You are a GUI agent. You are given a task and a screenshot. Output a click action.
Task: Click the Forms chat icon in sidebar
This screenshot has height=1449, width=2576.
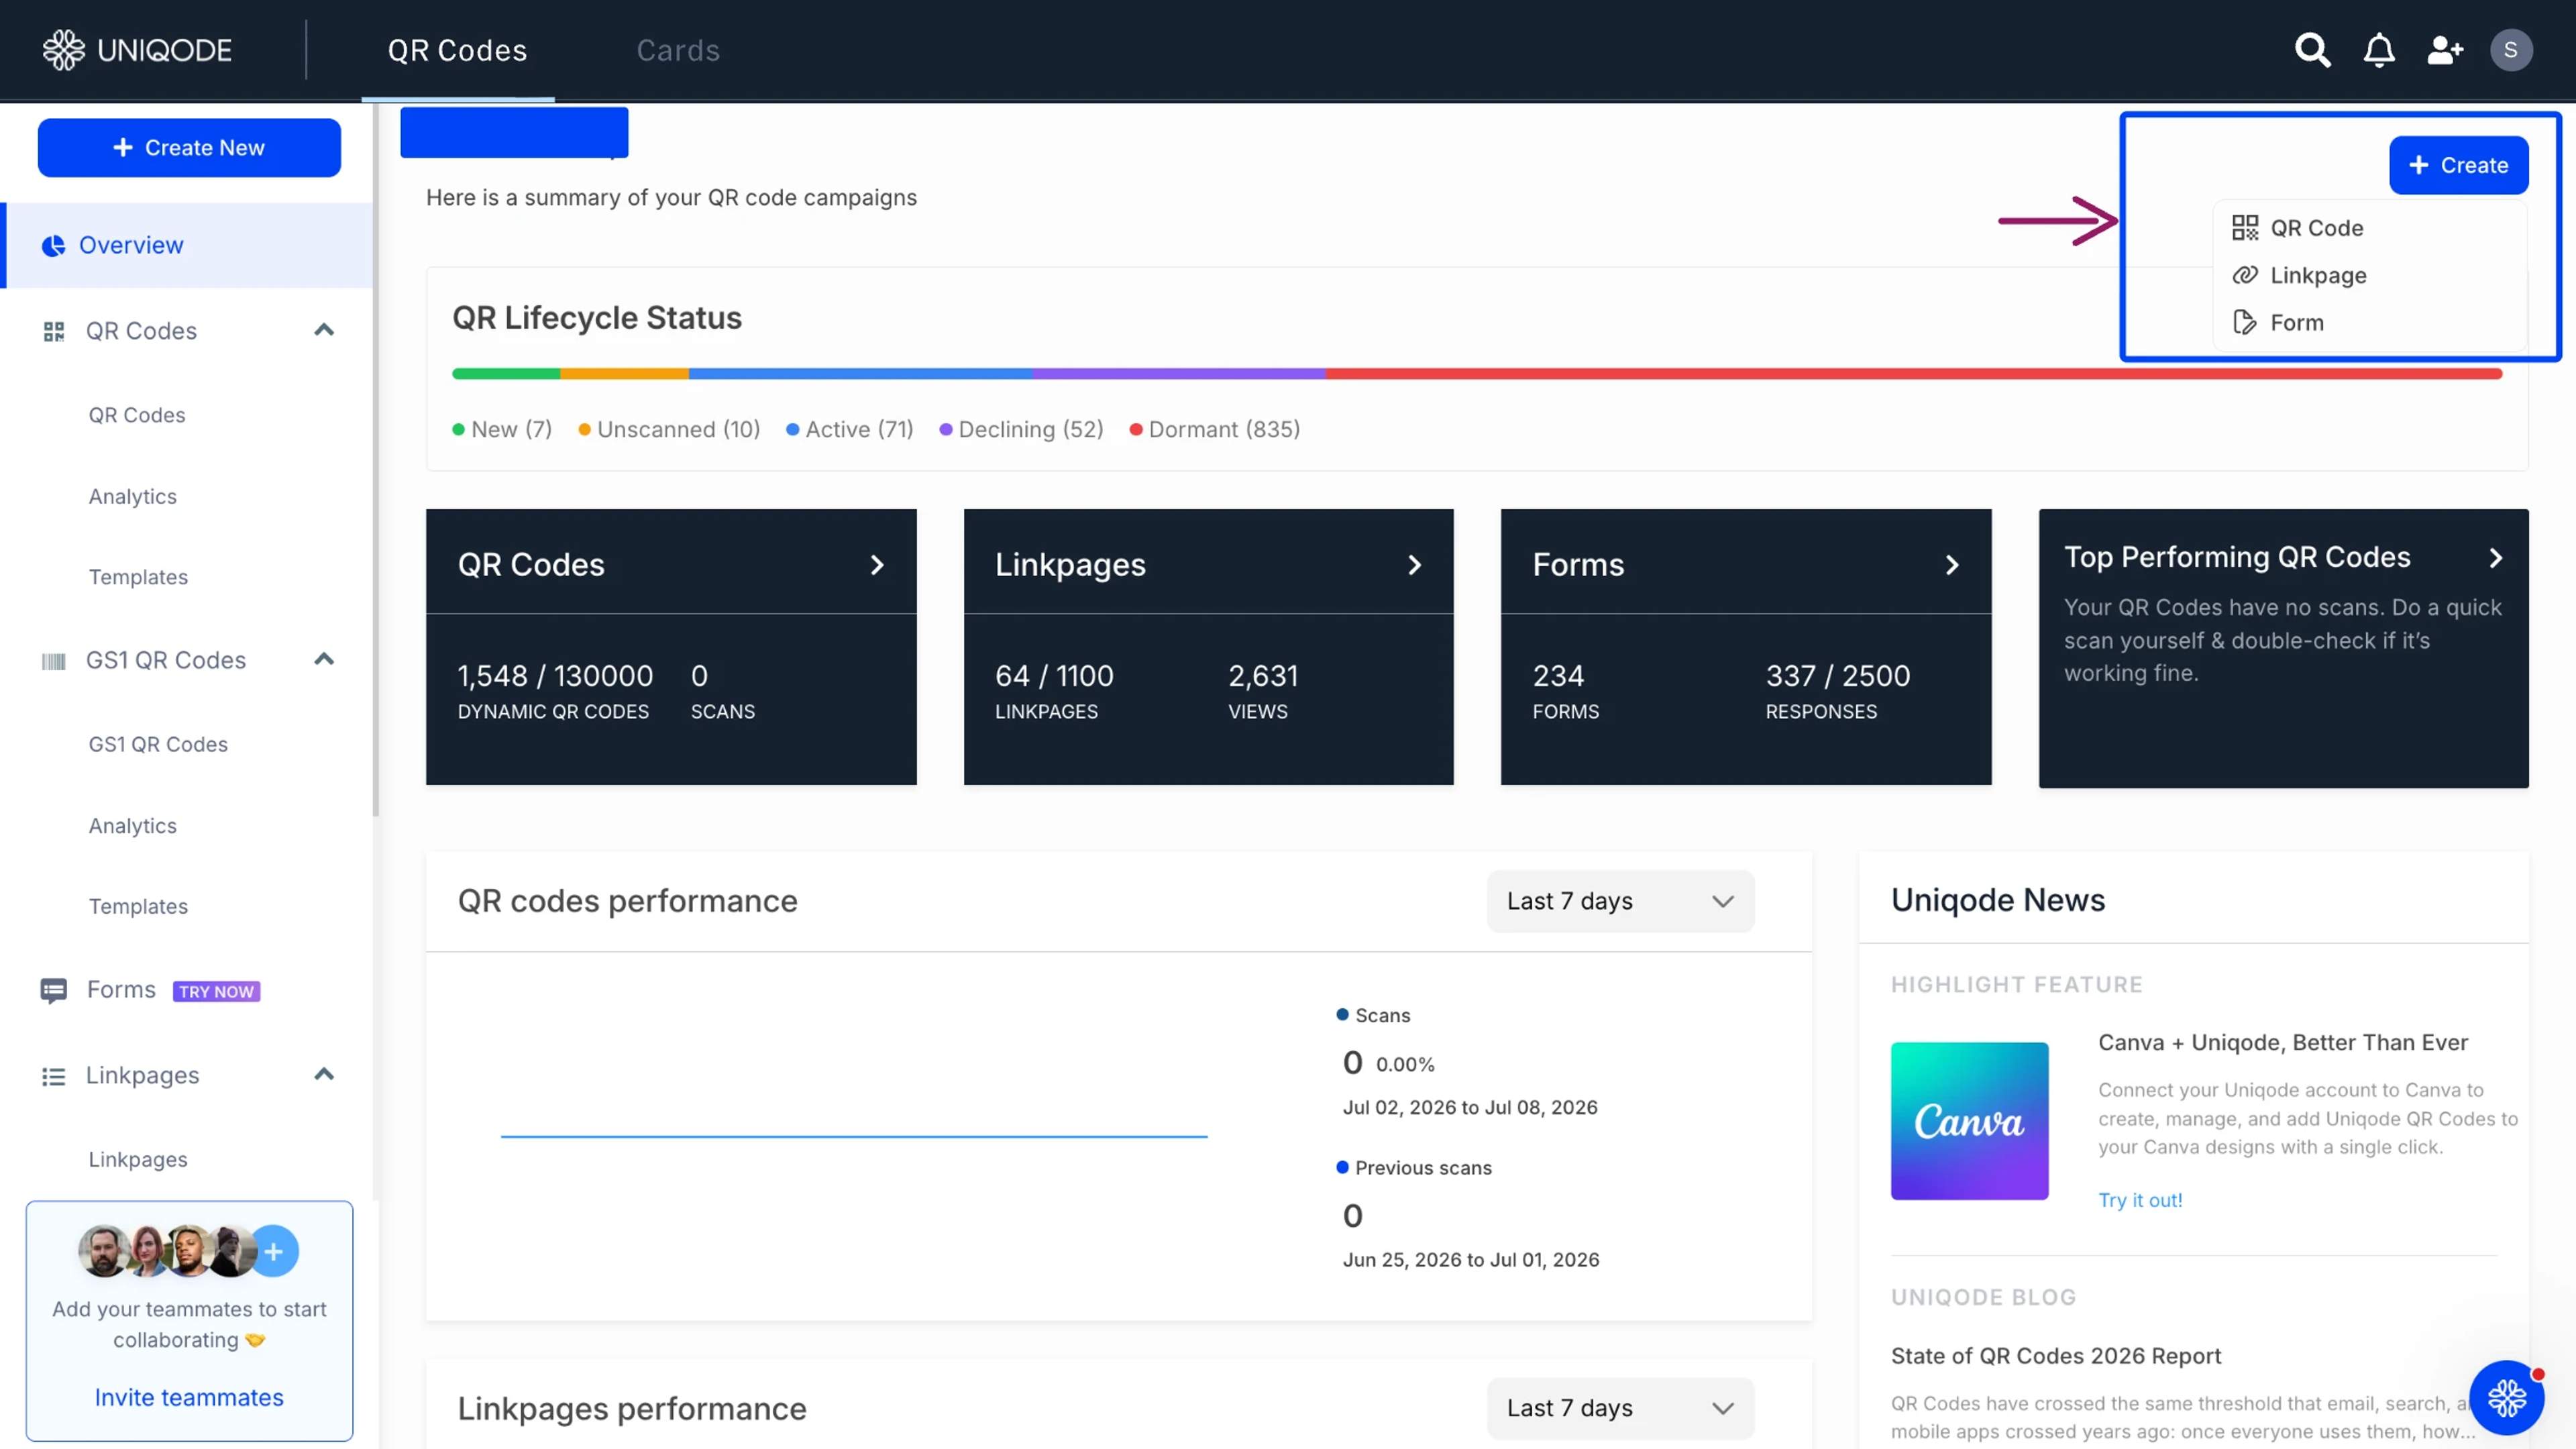[x=54, y=990]
